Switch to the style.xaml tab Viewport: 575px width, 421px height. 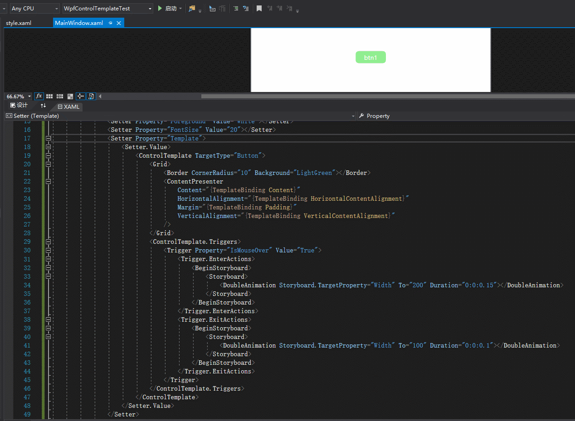coord(19,23)
